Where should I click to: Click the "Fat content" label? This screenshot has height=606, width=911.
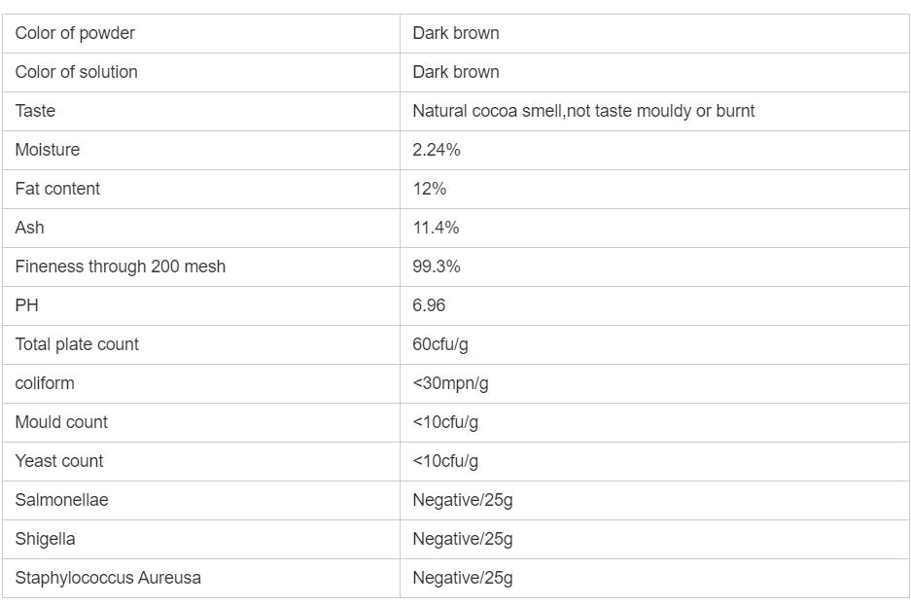tap(57, 189)
